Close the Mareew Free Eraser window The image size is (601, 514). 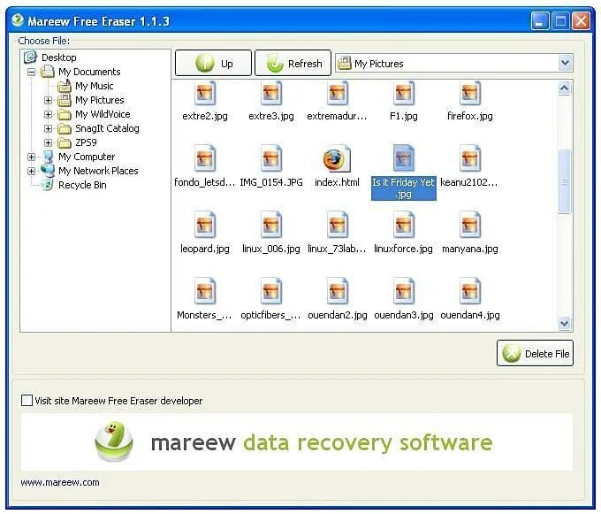581,20
